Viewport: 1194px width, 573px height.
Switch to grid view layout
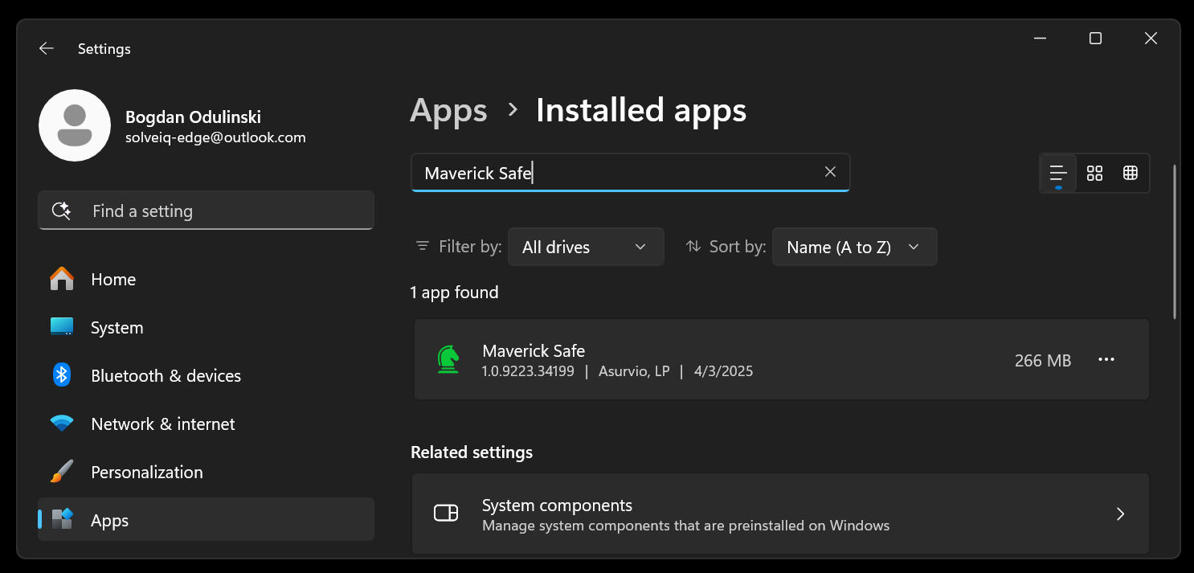tap(1094, 173)
